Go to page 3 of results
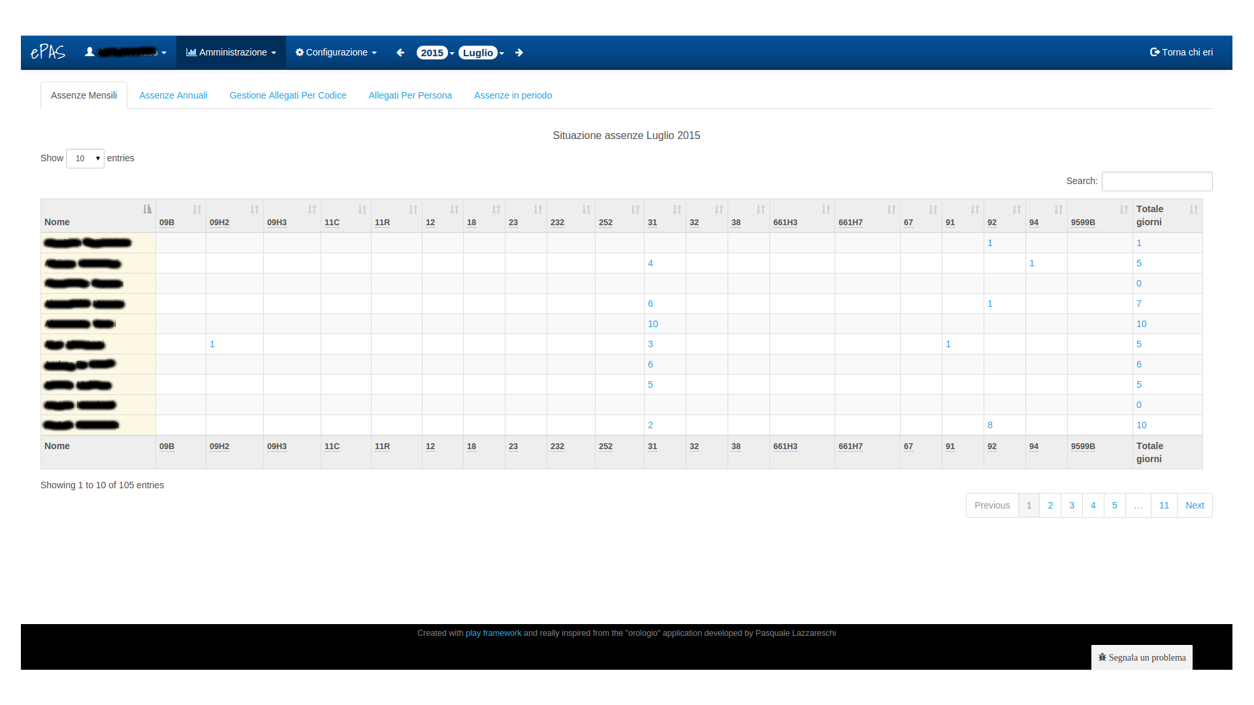The height and width of the screenshot is (705, 1254). [1072, 505]
